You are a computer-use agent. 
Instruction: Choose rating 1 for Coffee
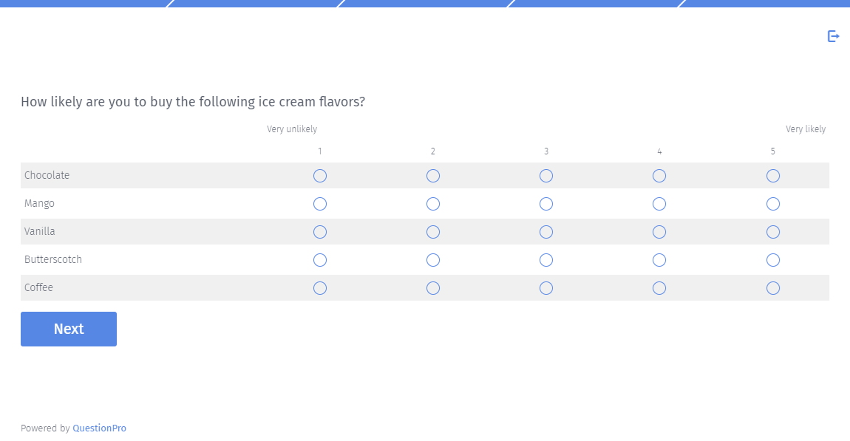point(320,288)
